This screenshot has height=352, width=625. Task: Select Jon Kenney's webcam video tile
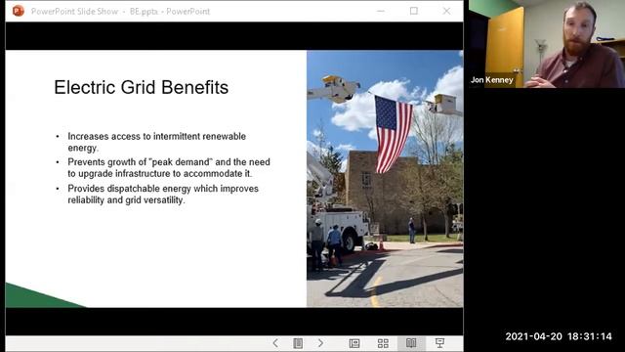point(547,43)
